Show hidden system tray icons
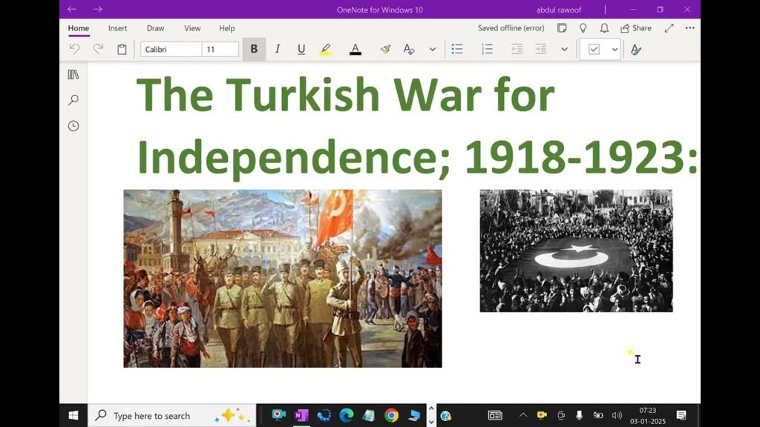Screen dimensions: 760x427 coord(523,415)
